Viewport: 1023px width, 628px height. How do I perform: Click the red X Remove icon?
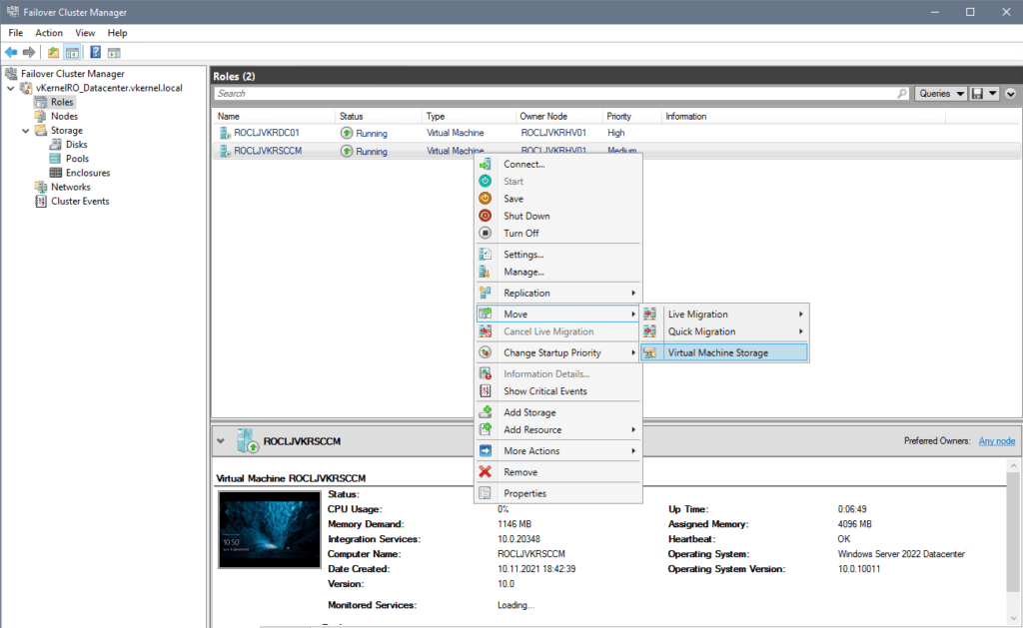[485, 472]
